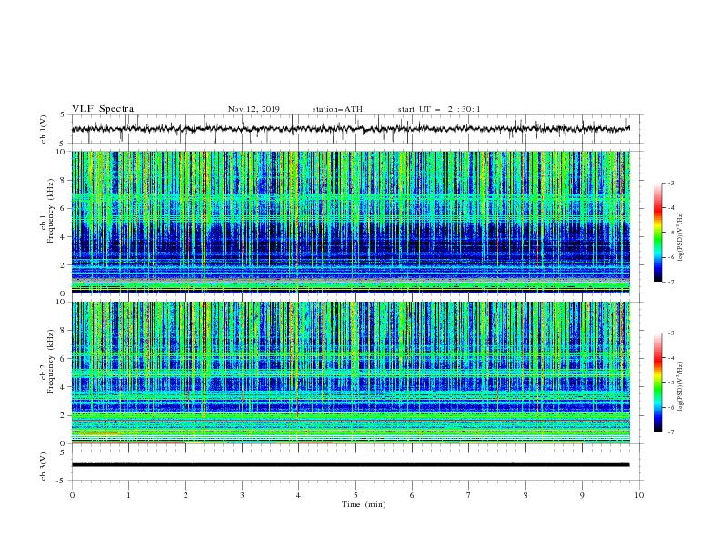Click the "-7" label on the ch.2 color bar
The width and height of the screenshot is (720, 556).
click(670, 432)
